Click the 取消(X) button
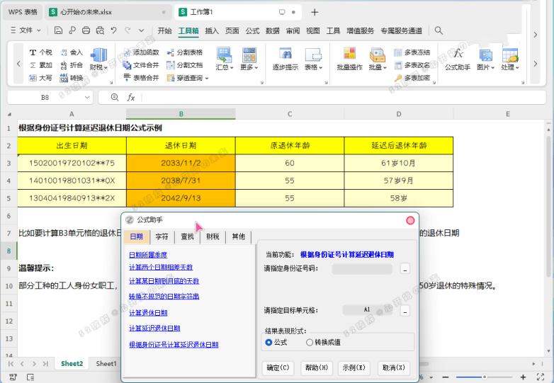554x383 pixels. pyautogui.click(x=394, y=368)
